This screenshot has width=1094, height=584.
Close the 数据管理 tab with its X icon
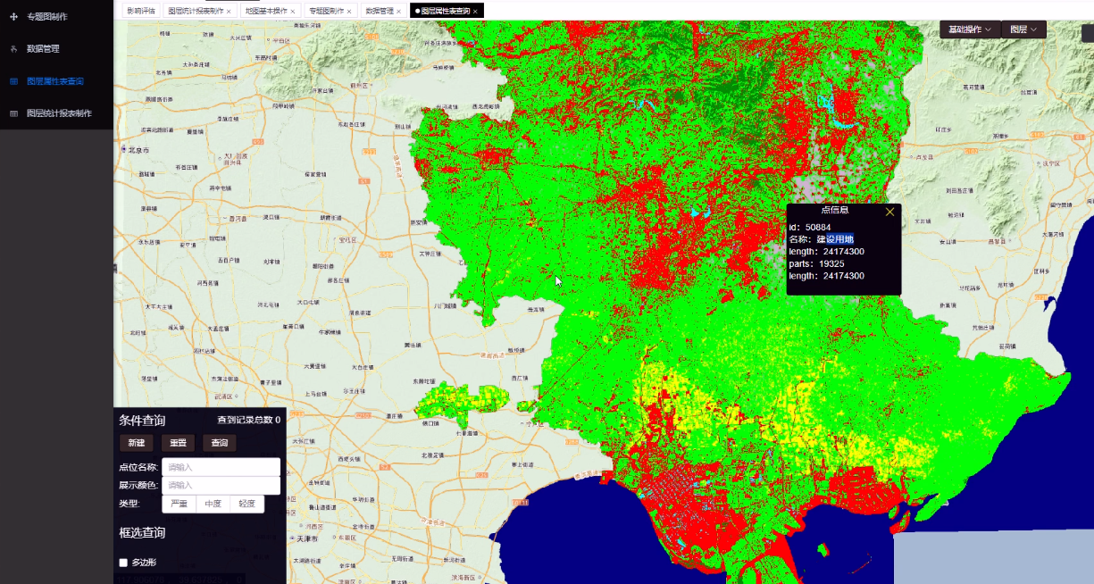point(398,12)
